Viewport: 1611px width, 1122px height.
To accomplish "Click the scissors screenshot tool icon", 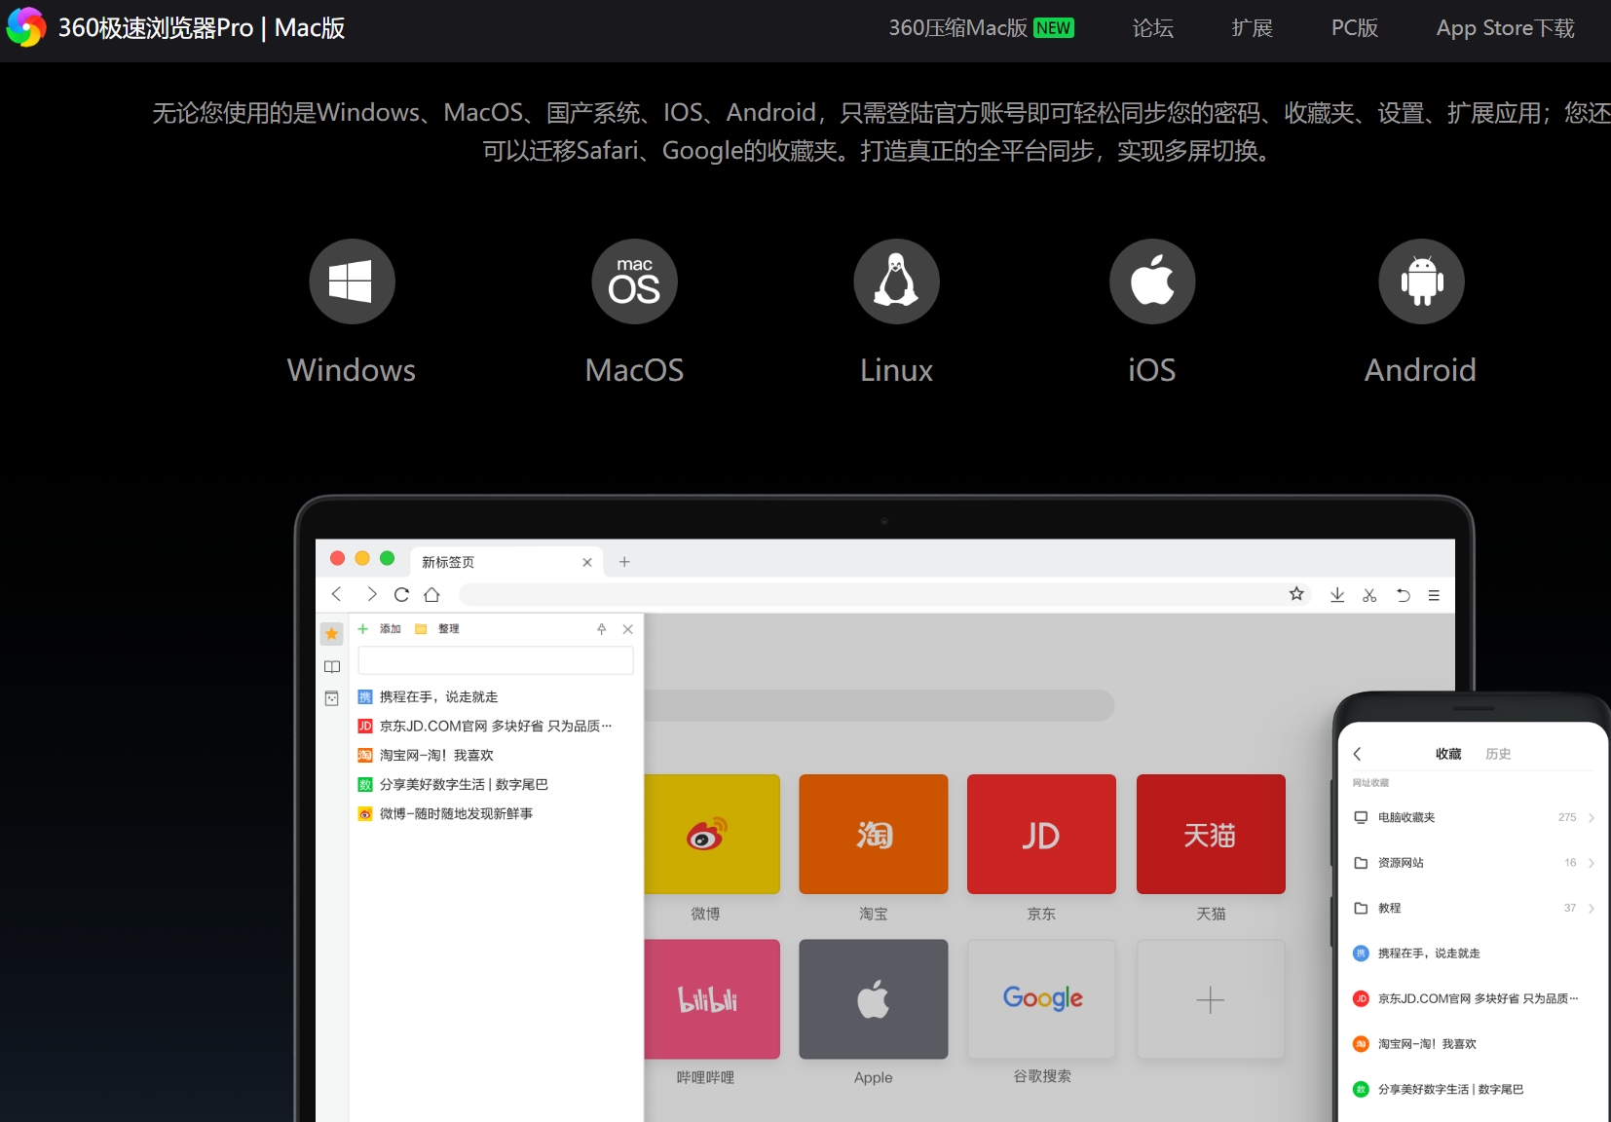I will coord(1369,595).
